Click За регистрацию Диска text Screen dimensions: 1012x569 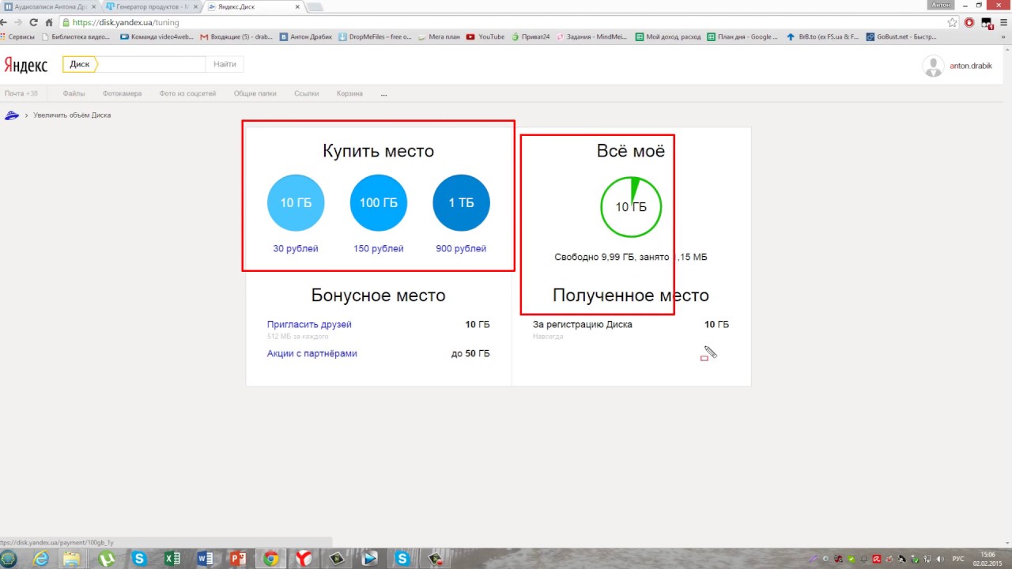tap(583, 325)
